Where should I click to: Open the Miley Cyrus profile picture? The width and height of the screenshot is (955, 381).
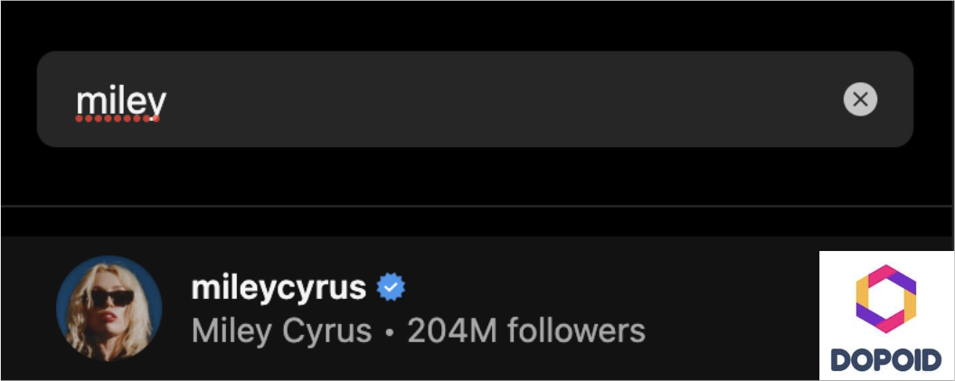109,309
